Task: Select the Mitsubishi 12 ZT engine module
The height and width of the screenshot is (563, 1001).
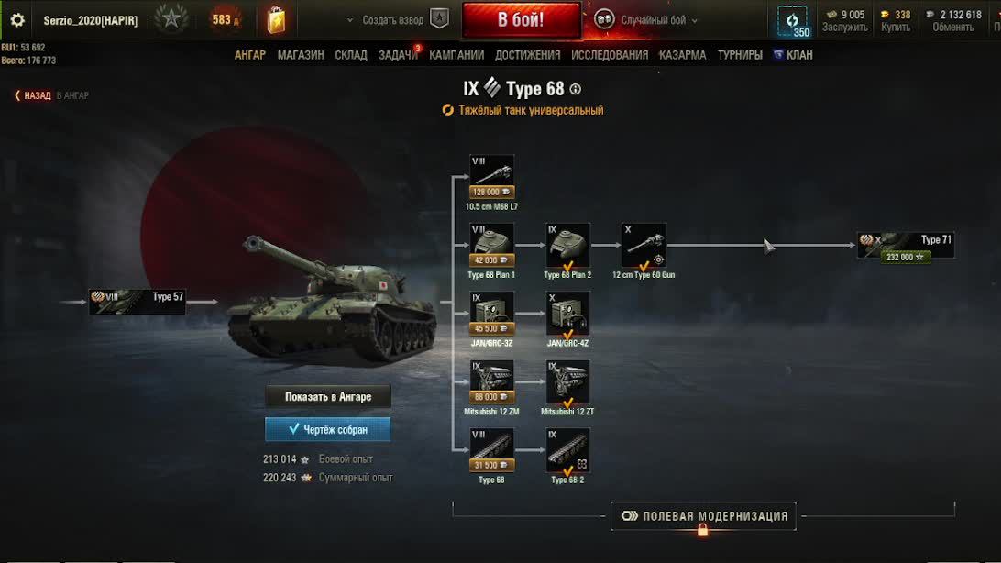Action: pos(567,381)
